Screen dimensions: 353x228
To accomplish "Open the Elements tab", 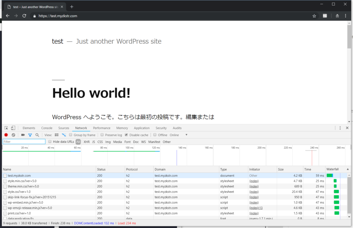I will 29,128.
